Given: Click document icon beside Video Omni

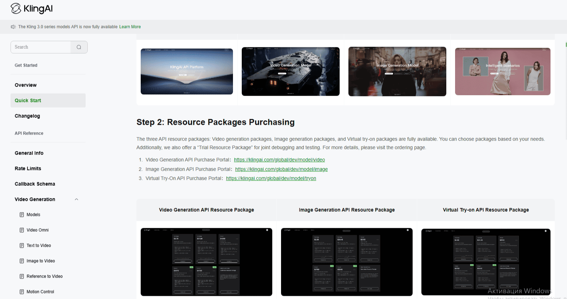Looking at the screenshot, I should point(22,230).
